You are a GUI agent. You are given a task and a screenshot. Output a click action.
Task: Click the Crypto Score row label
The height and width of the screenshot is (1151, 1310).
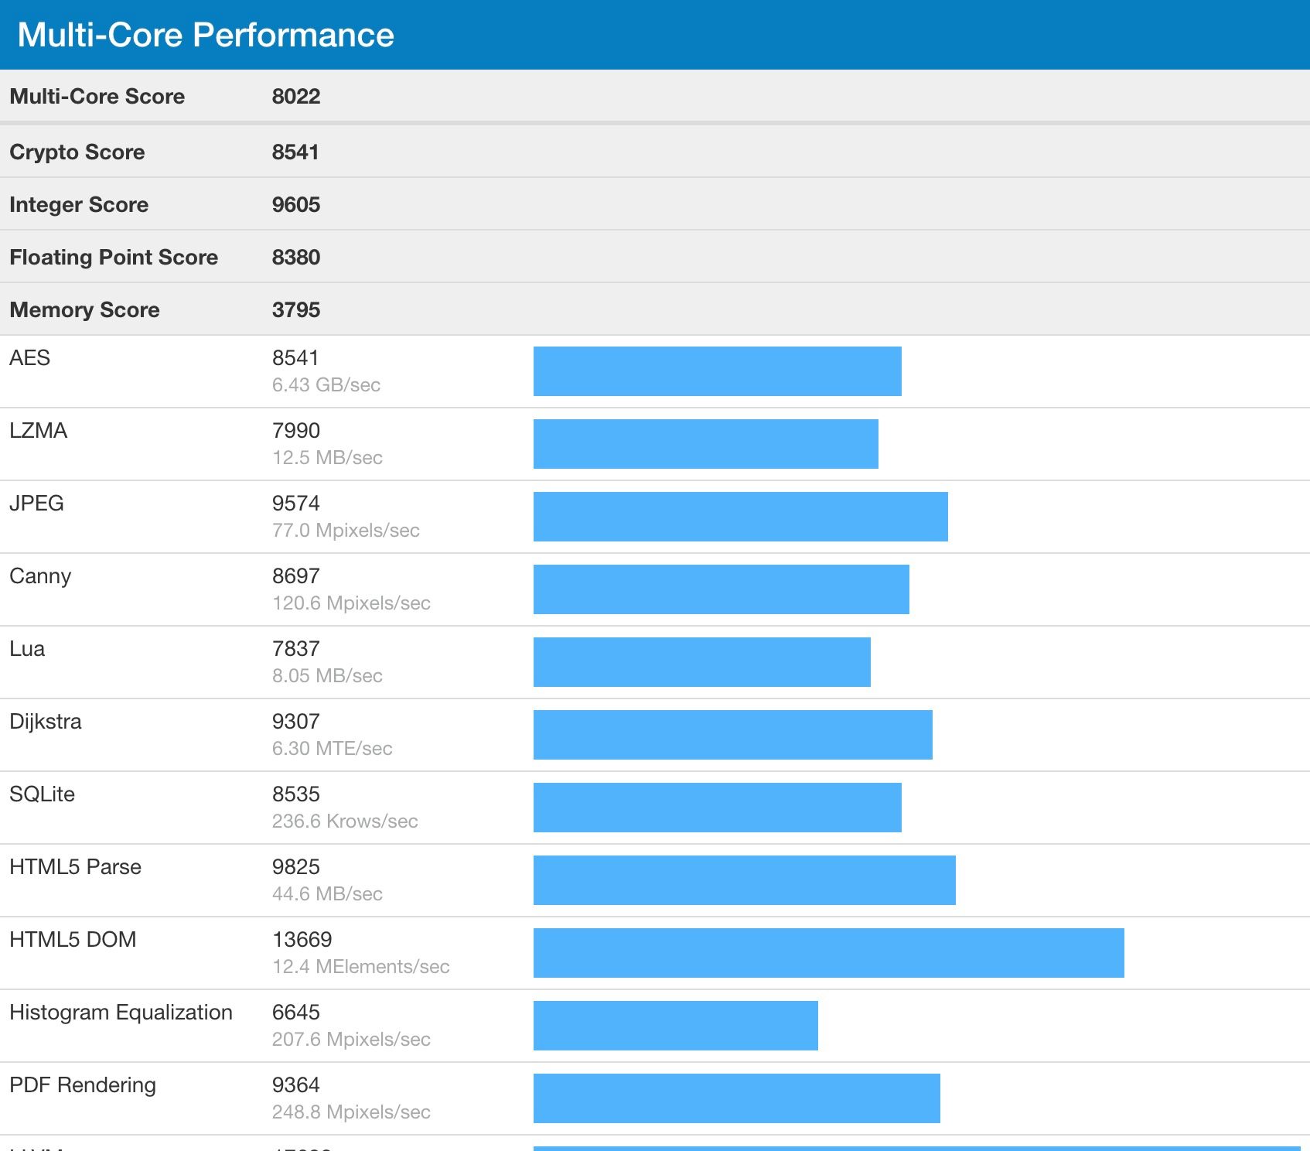coord(77,152)
